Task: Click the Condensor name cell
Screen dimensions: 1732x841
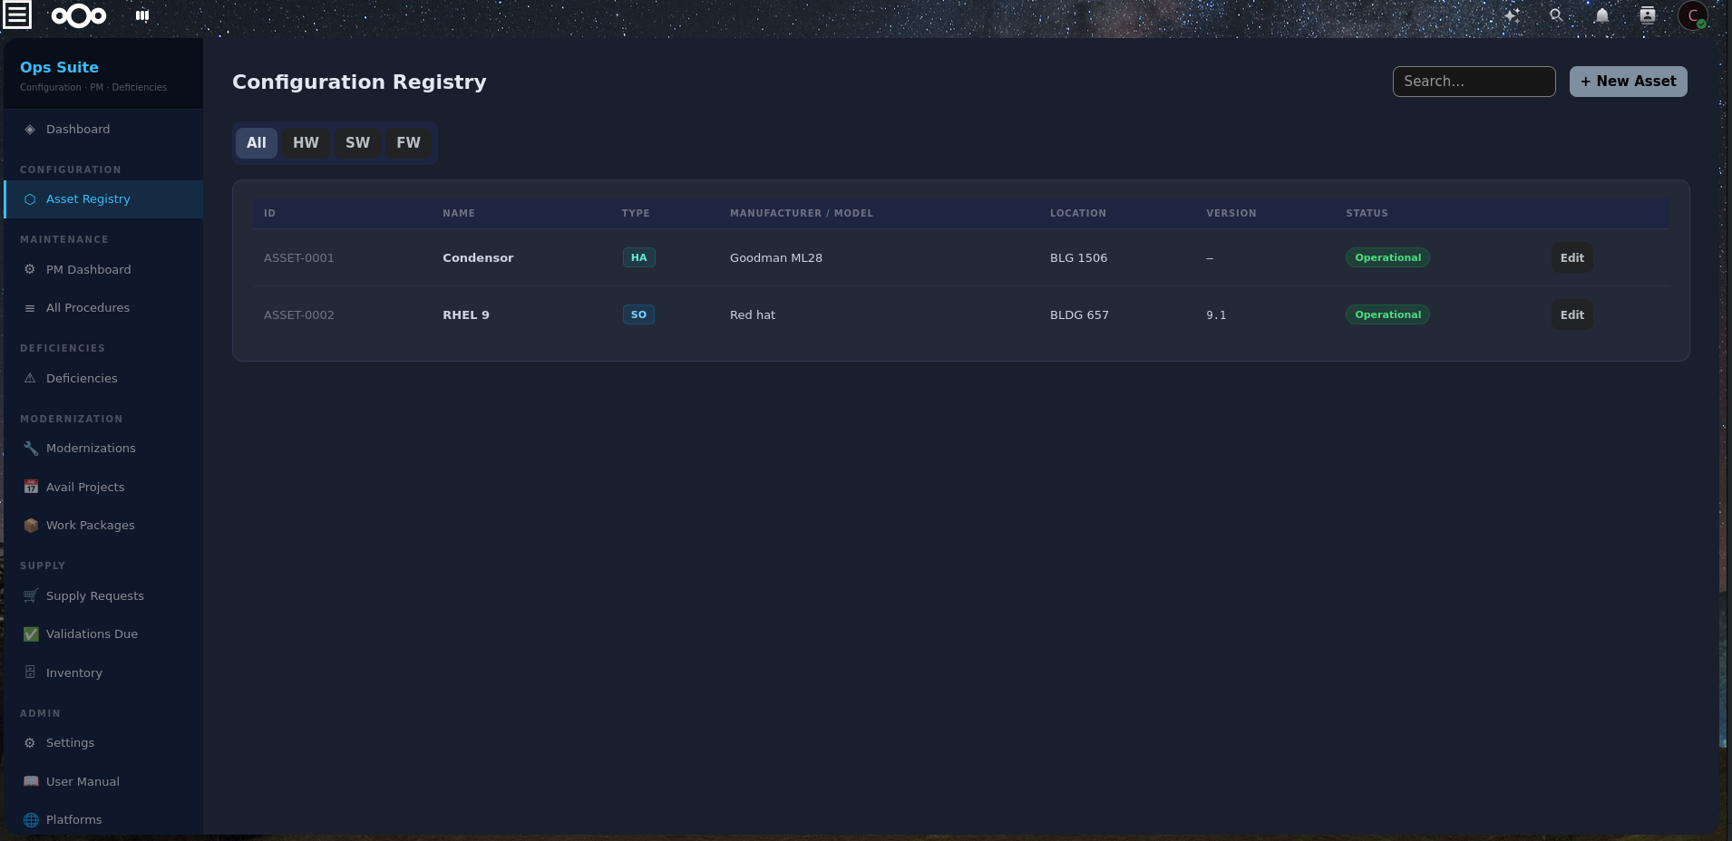Action: point(478,258)
